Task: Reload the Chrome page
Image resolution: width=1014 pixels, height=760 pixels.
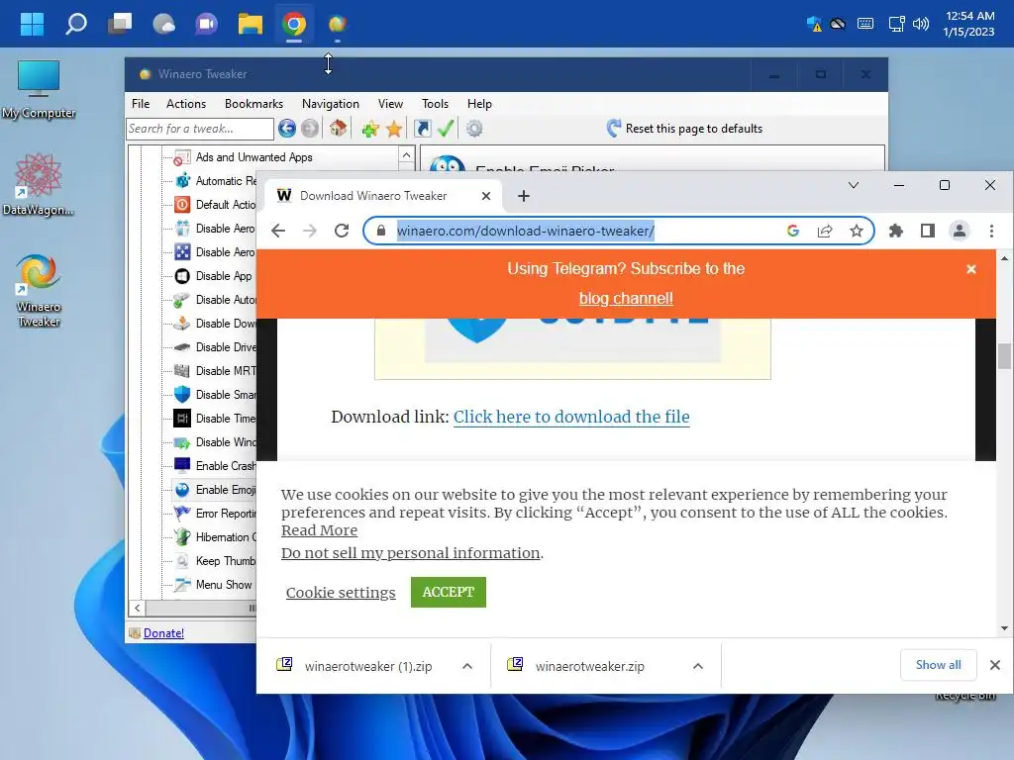Action: point(342,231)
